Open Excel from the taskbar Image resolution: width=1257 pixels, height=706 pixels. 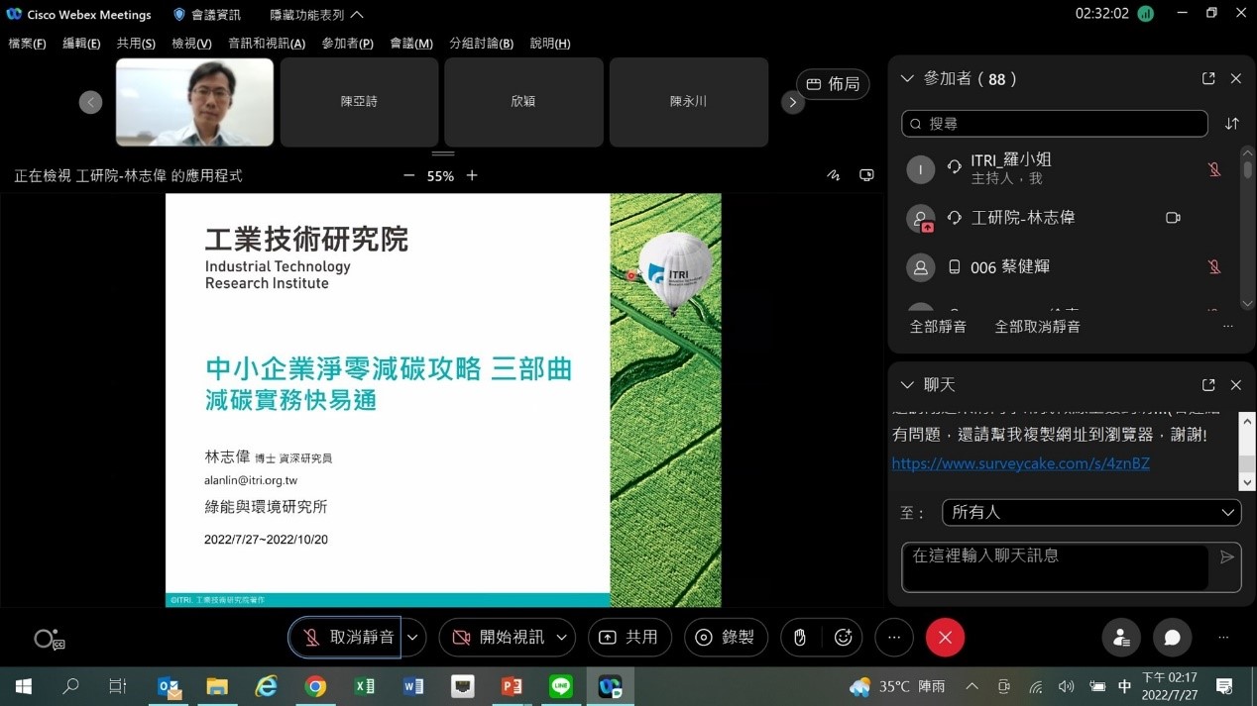click(365, 686)
